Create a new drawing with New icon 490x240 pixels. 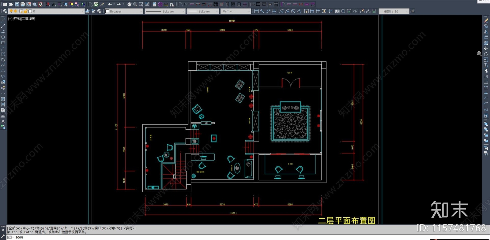[5, 4]
